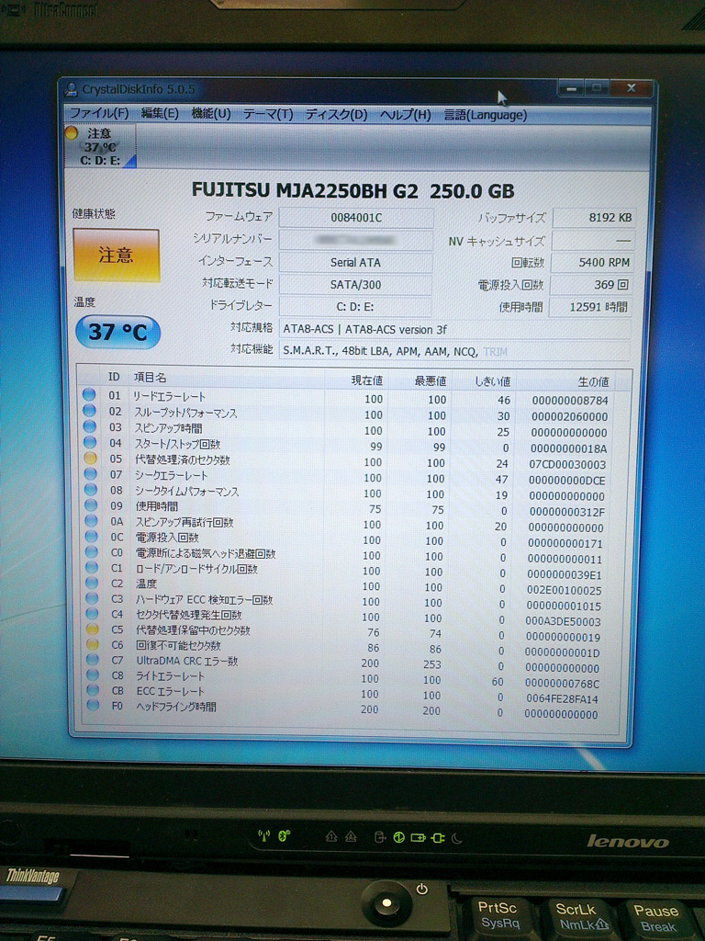
Task: Click the yellow status icon for C5 代替処理保留中のセクタ数
Action: (93, 629)
